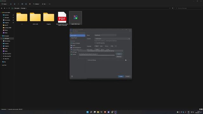This screenshot has height=114, width=203.
Task: Go back with the Explorer back arrow
Action: tap(2, 8)
